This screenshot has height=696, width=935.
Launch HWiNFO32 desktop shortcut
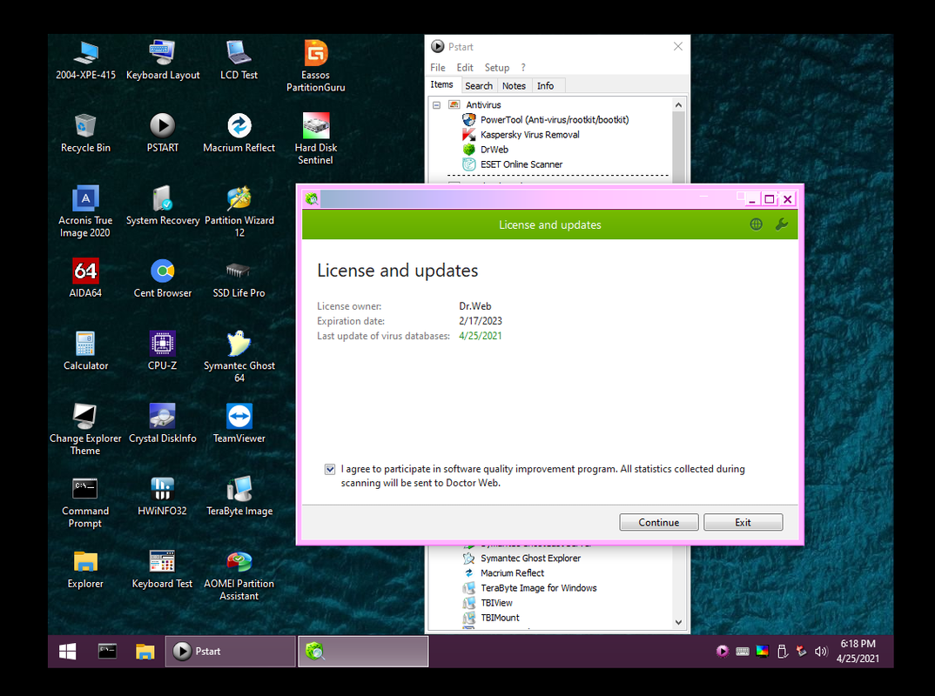click(x=162, y=496)
